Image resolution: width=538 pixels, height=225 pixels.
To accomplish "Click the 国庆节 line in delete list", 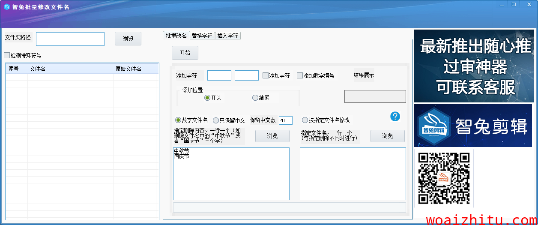I will click(181, 156).
